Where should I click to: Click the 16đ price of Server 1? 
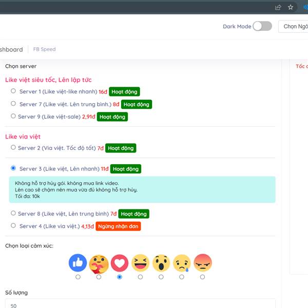click(x=103, y=92)
